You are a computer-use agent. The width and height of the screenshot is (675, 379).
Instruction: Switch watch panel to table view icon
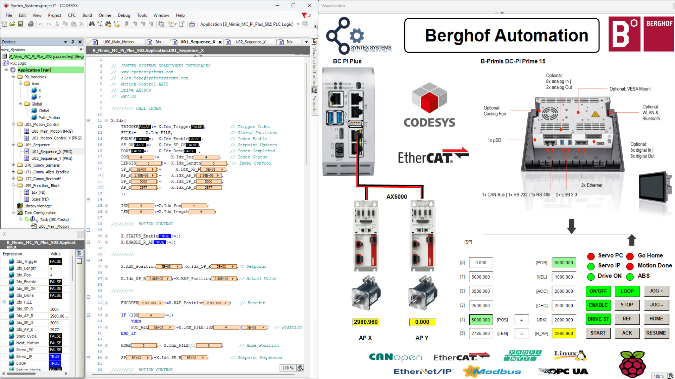pos(79,261)
